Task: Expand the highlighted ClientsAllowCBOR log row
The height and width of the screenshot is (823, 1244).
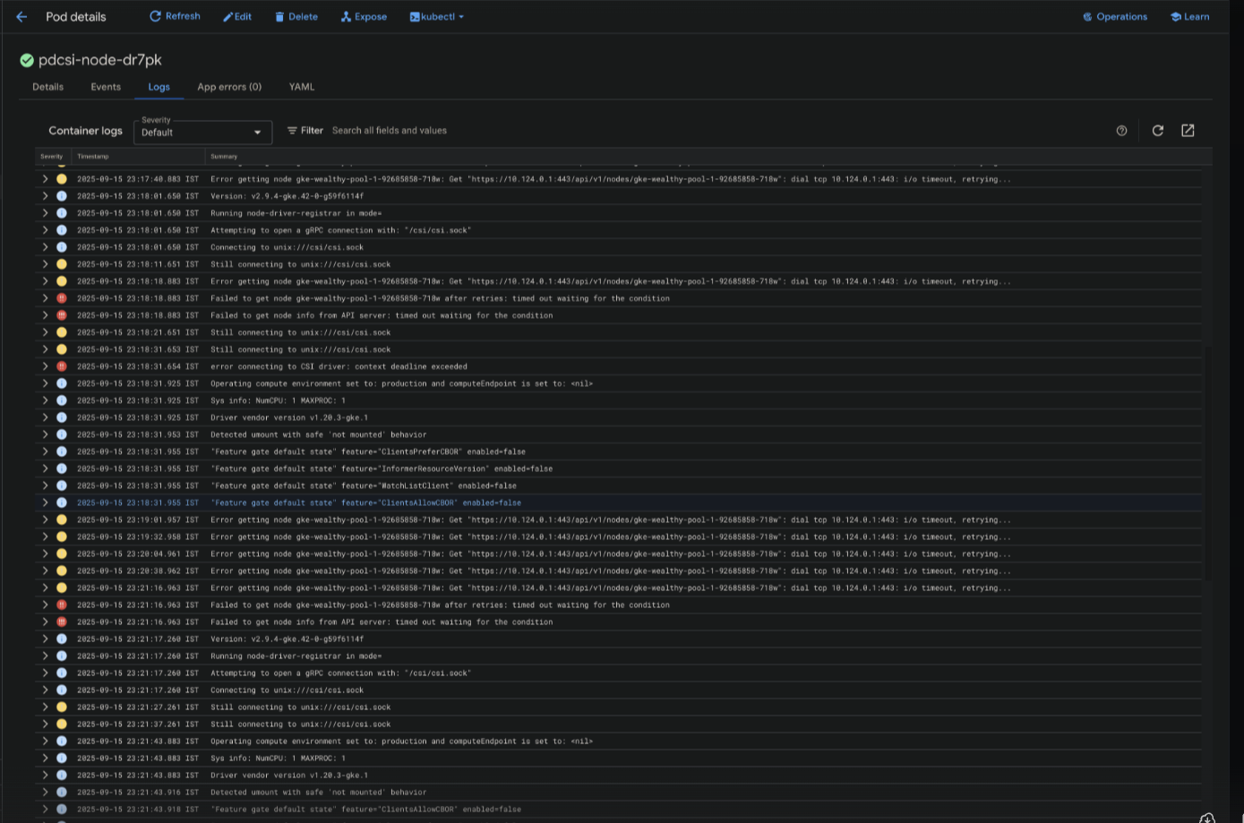Action: [x=45, y=502]
